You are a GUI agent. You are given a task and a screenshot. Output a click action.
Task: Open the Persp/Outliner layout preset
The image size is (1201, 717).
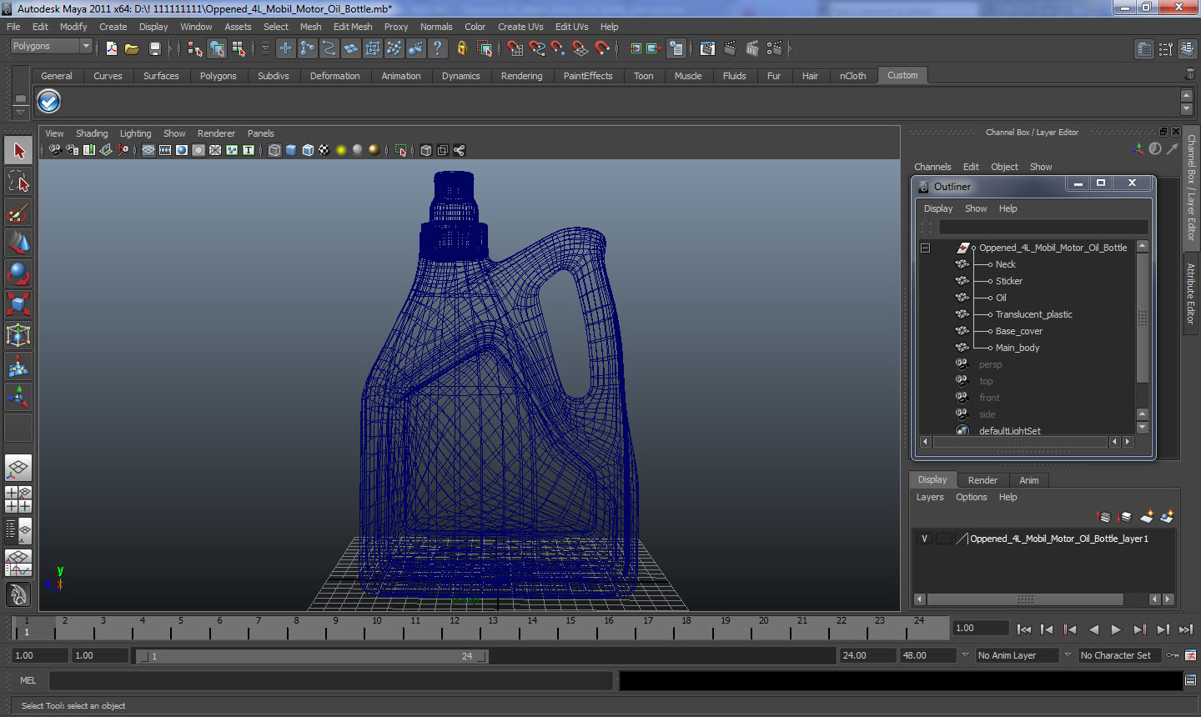[18, 530]
